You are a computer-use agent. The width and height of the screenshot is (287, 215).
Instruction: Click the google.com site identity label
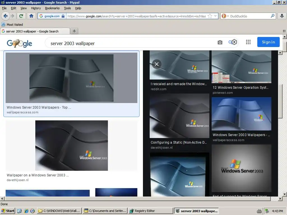pos(52,16)
